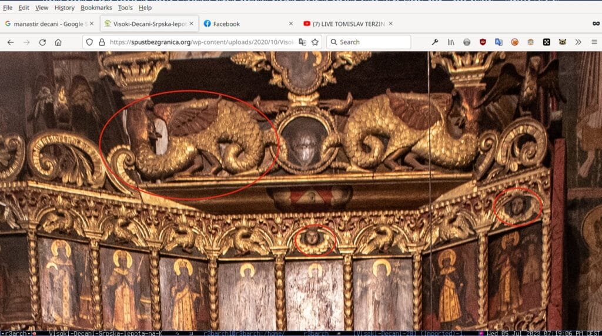The image size is (602, 336).
Task: Open the Tampermonkey-style animal face extension
Action: pyautogui.click(x=563, y=42)
